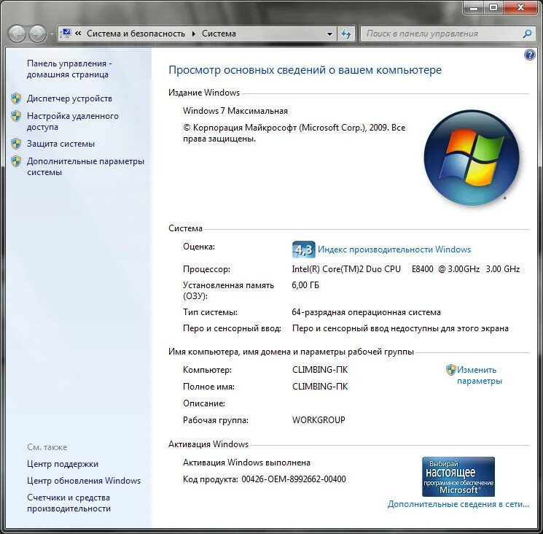Open 'Центр поддержки' link

click(63, 464)
